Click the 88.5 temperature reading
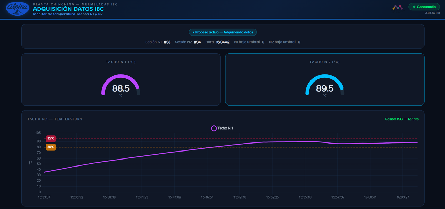This screenshot has width=445, height=209. coord(121,88)
